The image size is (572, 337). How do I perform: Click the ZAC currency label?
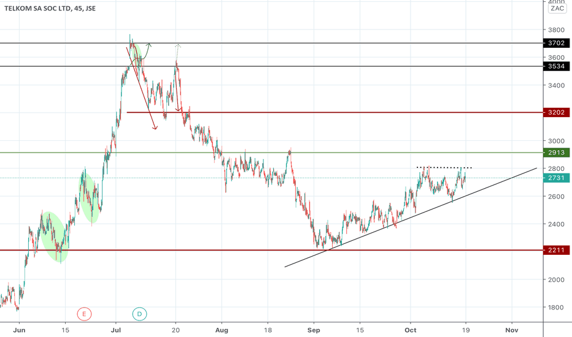click(x=557, y=8)
